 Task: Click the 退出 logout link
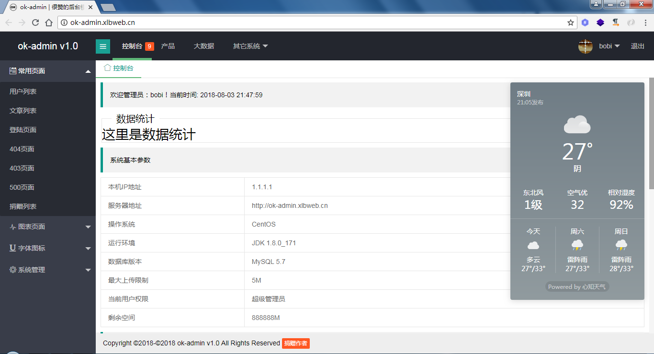click(x=638, y=46)
